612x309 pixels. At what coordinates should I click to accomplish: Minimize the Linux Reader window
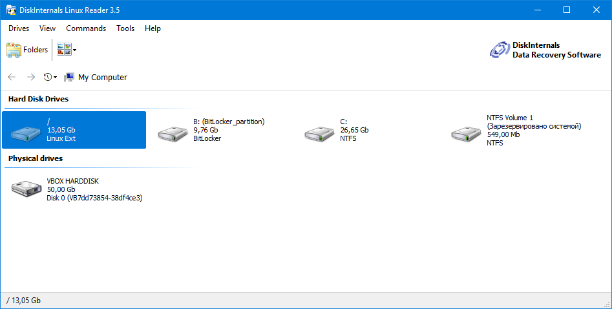538,10
